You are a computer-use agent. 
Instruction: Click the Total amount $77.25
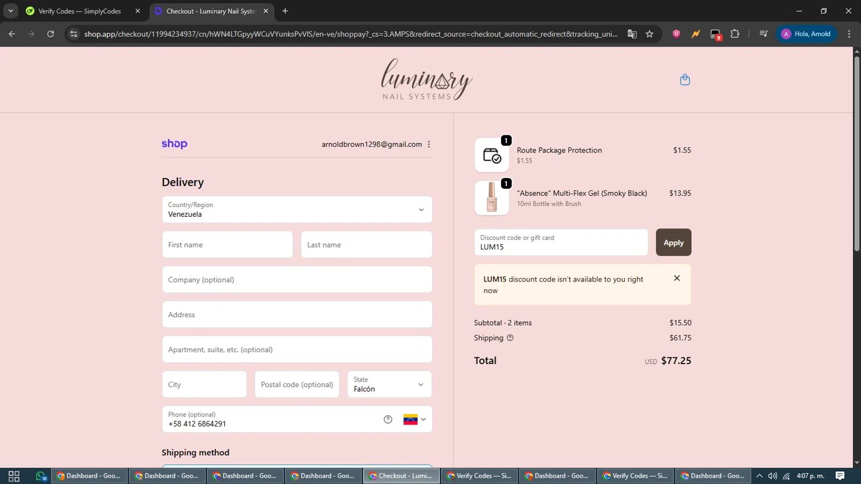[676, 361]
